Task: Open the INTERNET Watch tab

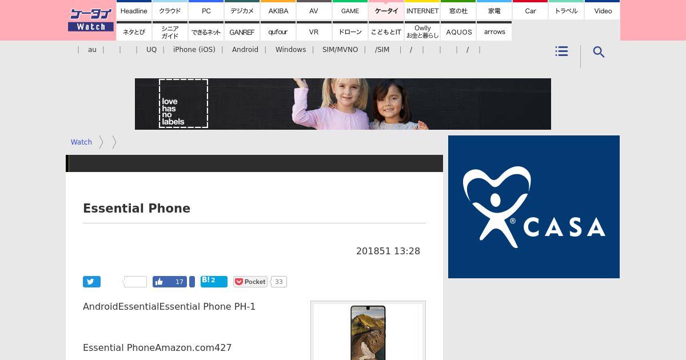Action: [x=422, y=11]
